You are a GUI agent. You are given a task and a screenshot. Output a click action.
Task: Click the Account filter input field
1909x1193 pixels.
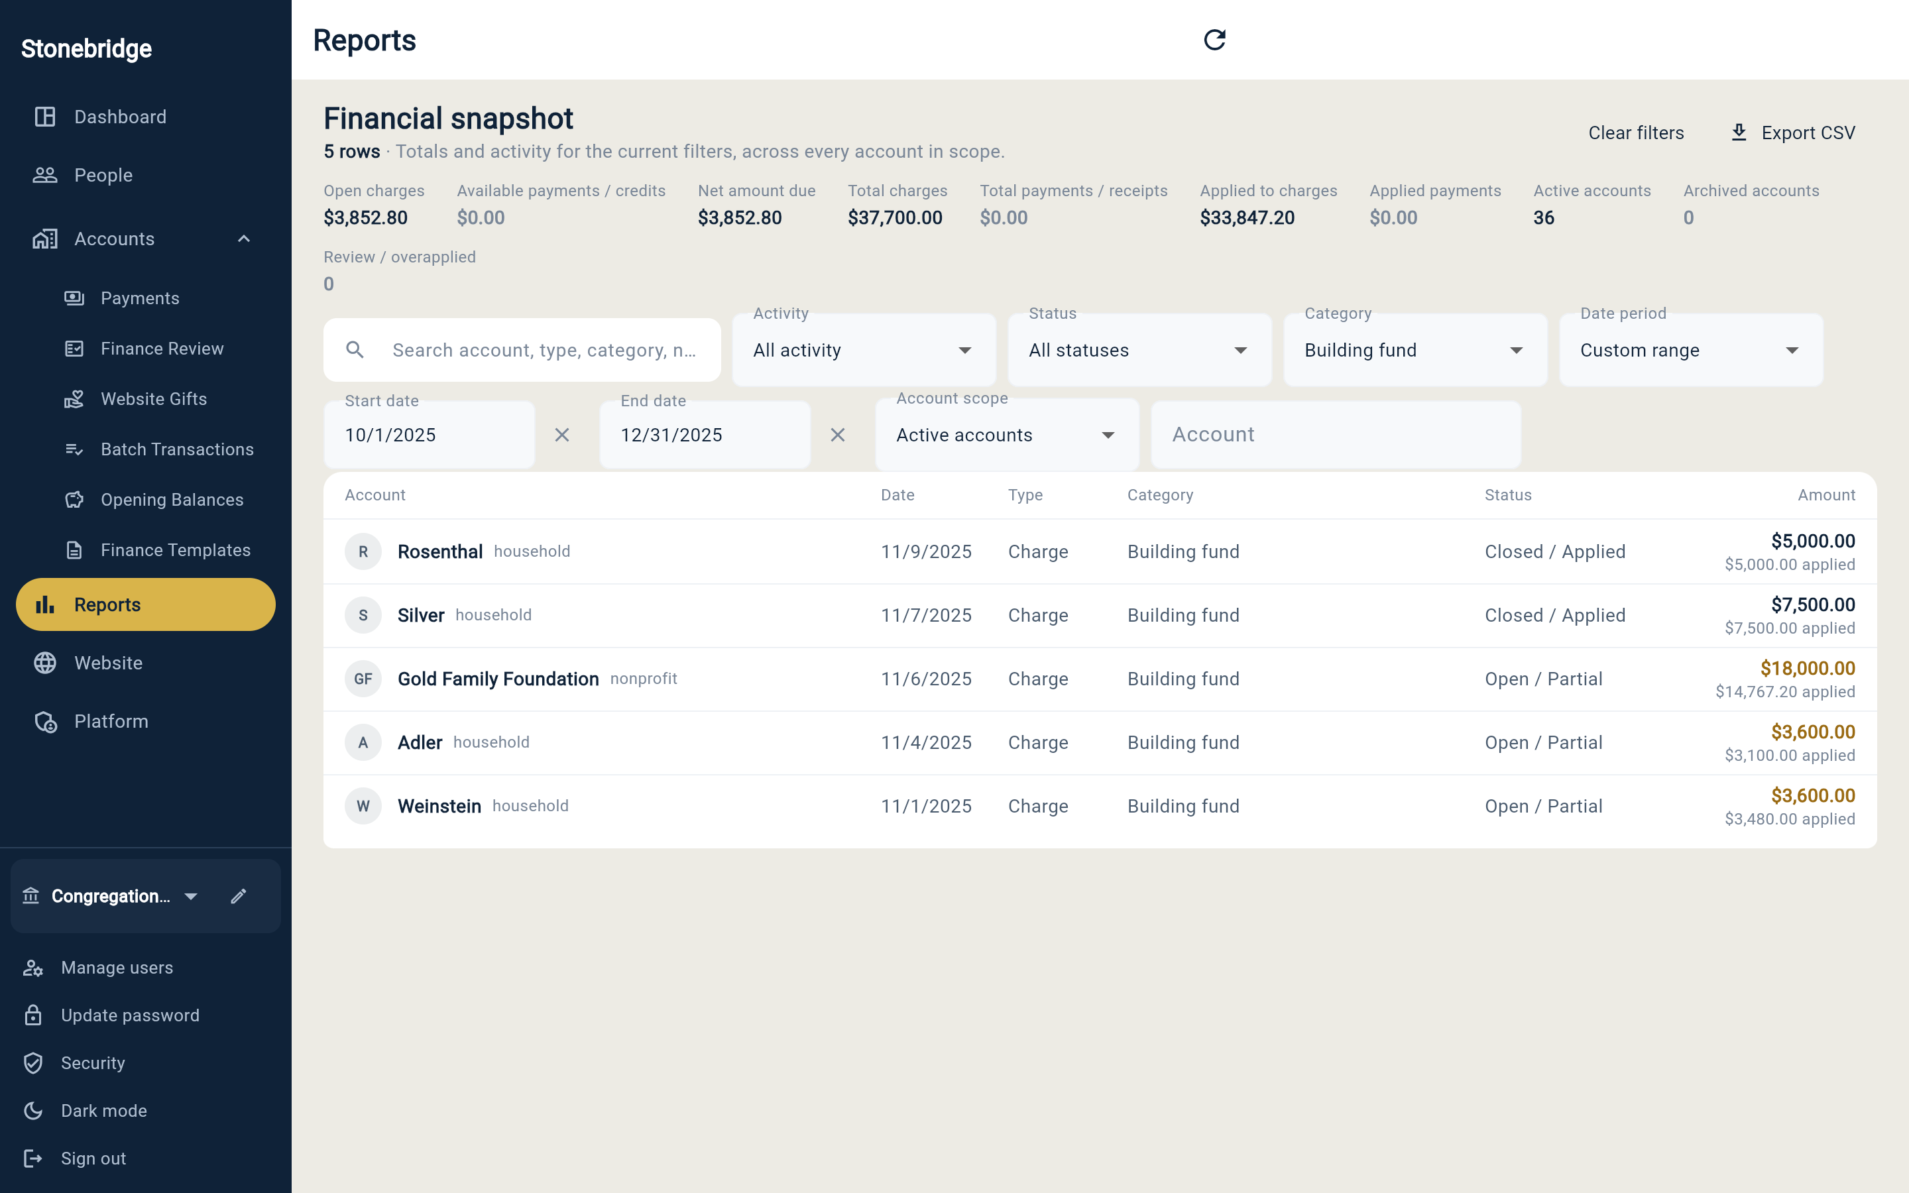pyautogui.click(x=1336, y=435)
